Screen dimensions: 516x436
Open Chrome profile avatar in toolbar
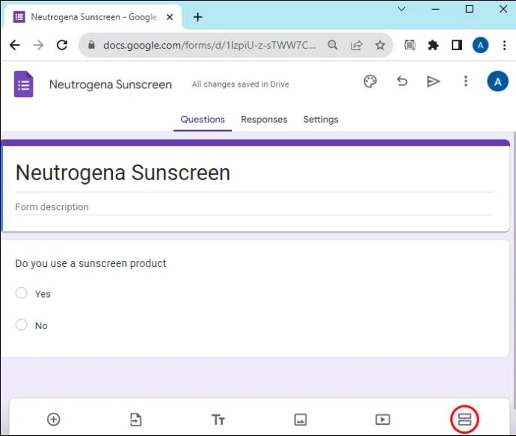tap(480, 45)
